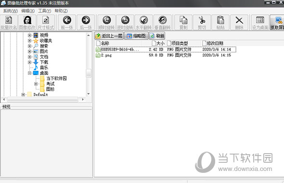Image resolution: width=284 pixels, height=183 pixels.
Task: Click the tree's vertical scrollbar down arrow
Action: coord(89,94)
